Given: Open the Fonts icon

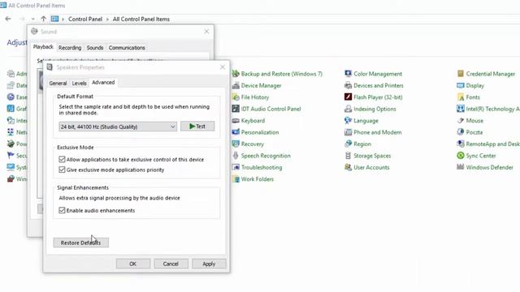Looking at the screenshot, I should click(461, 97).
